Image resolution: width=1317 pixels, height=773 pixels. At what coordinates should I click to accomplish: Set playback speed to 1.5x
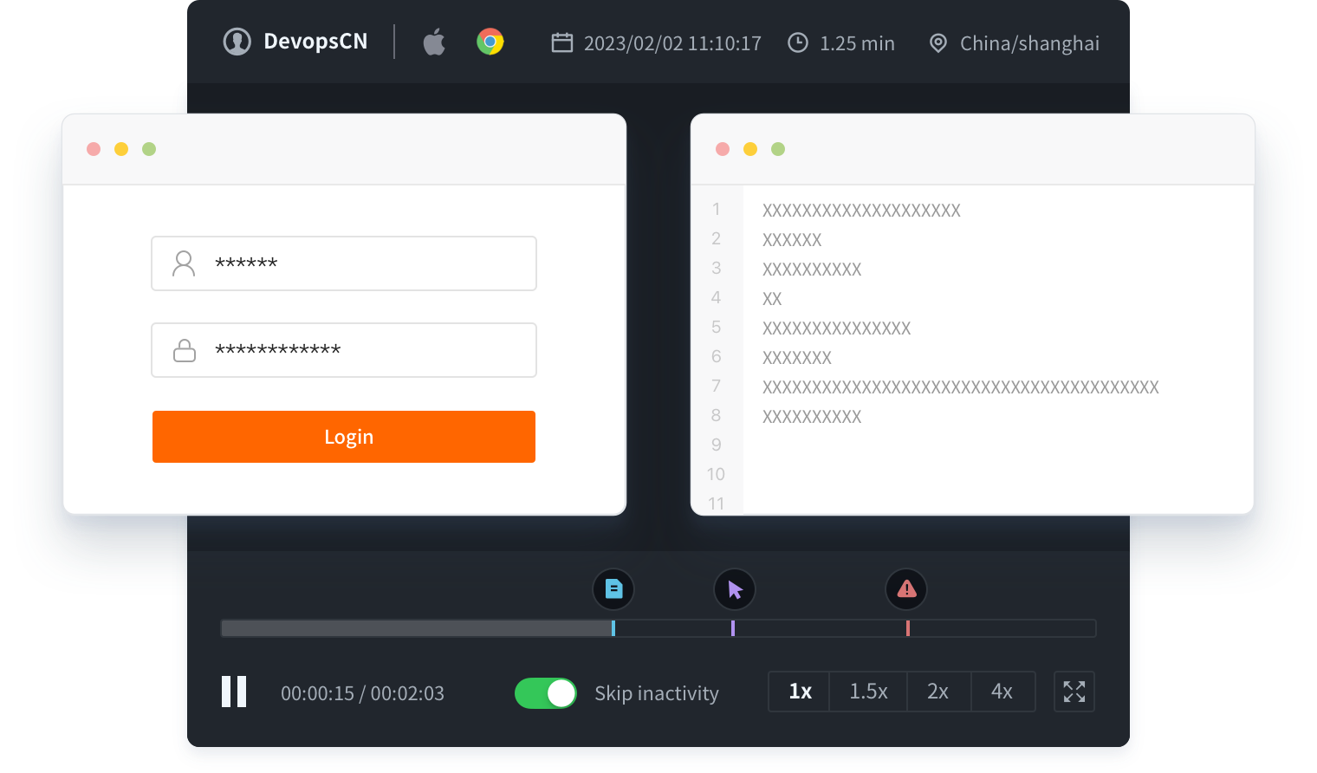coord(868,692)
